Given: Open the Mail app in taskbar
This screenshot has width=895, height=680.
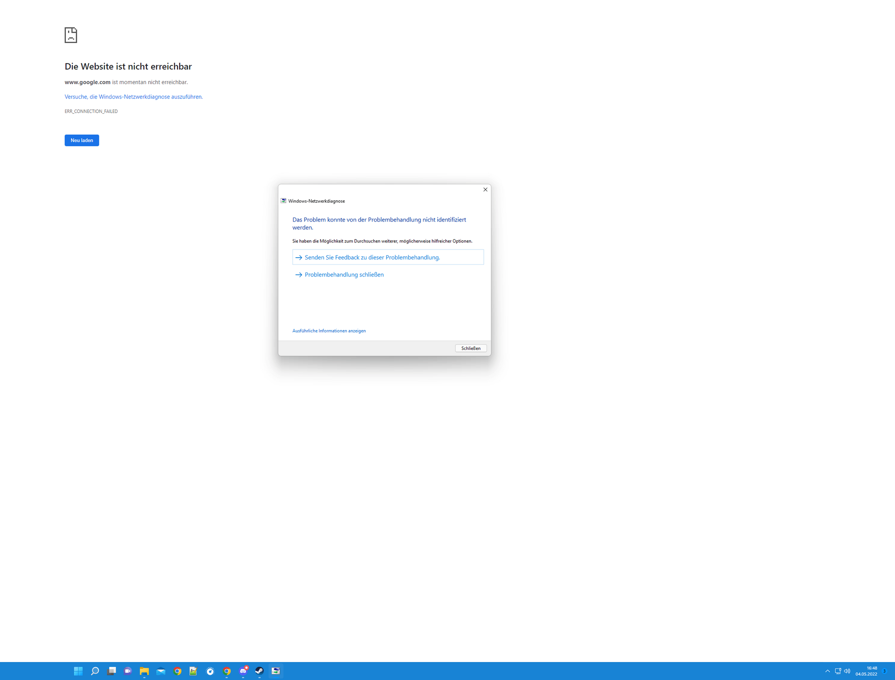Looking at the screenshot, I should (x=161, y=671).
